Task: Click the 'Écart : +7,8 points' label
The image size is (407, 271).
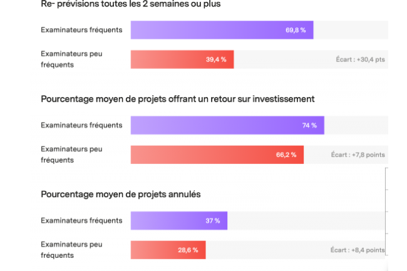Action: click(358, 155)
